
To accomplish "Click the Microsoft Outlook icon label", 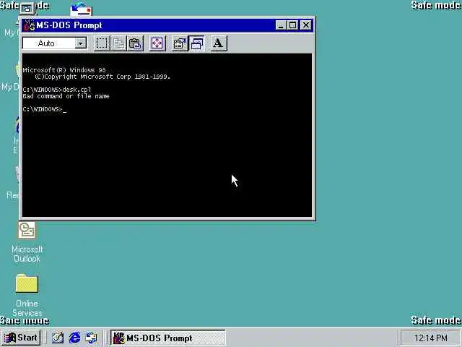I will [27, 254].
